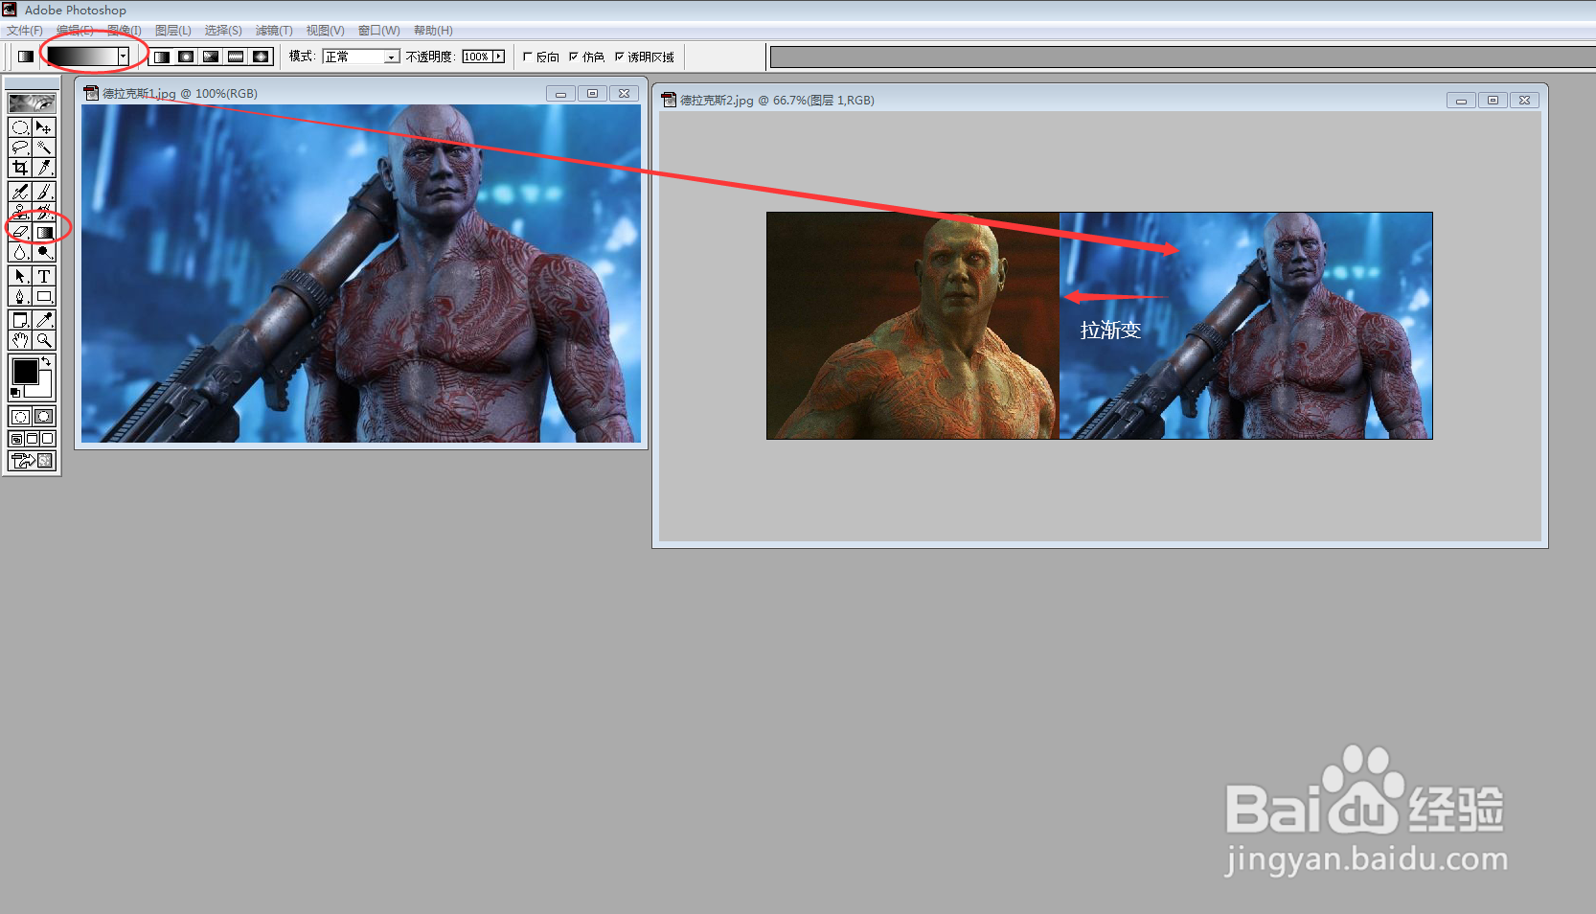Viewport: 1596px width, 914px height.
Task: Open the gradient picker dropdown arrow
Action: pyautogui.click(x=123, y=57)
